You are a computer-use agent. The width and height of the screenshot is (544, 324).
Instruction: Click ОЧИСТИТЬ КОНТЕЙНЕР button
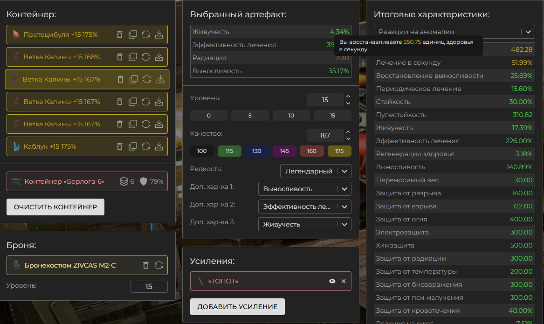click(55, 207)
